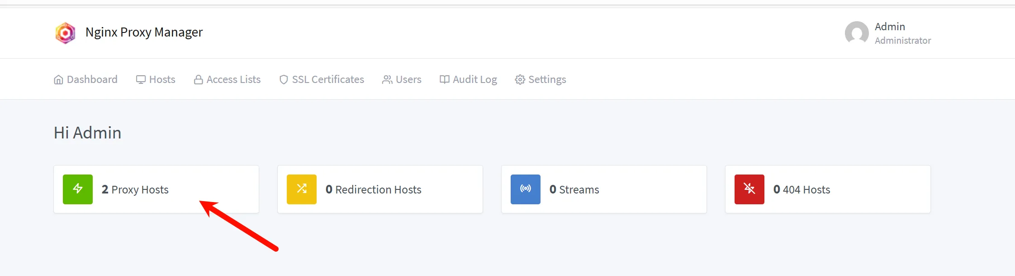This screenshot has height=276, width=1015.
Task: Click the Nginx Proxy Manager title
Action: point(144,32)
